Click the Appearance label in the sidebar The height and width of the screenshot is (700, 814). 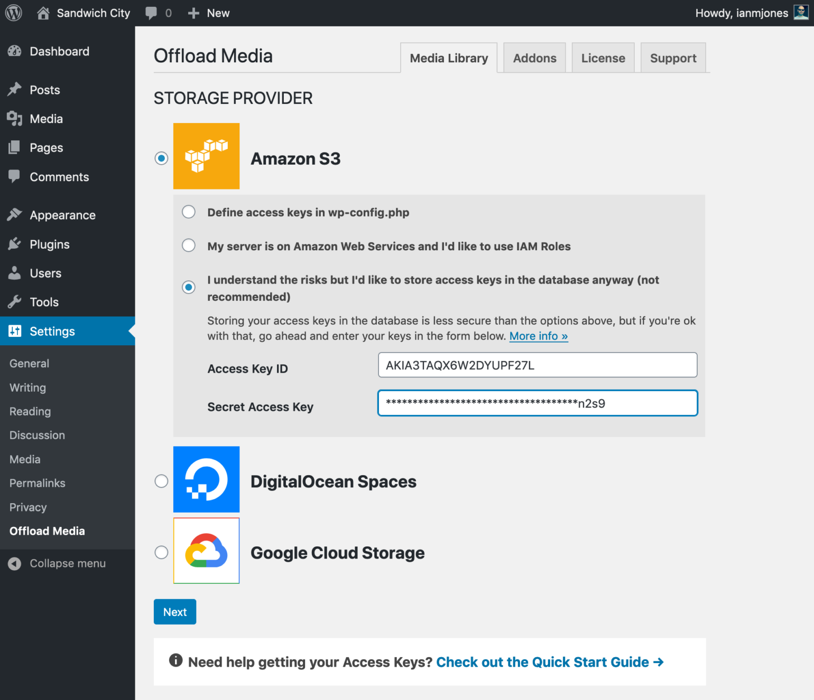(63, 215)
